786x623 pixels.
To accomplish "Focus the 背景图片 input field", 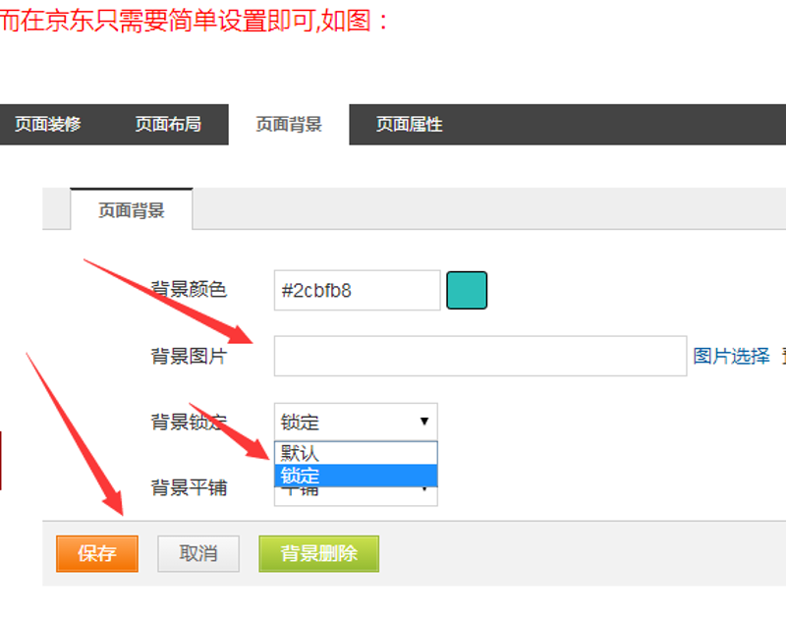I will [x=480, y=356].
